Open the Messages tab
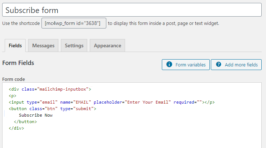Image resolution: width=266 pixels, height=148 pixels. pos(43,46)
